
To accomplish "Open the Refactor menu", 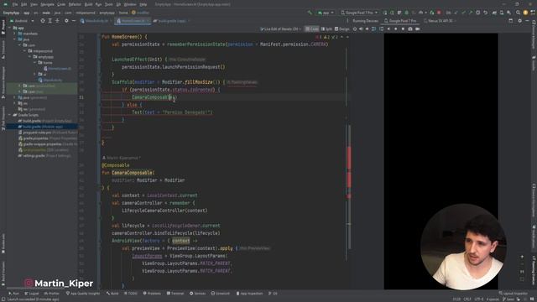I will 75,4.
